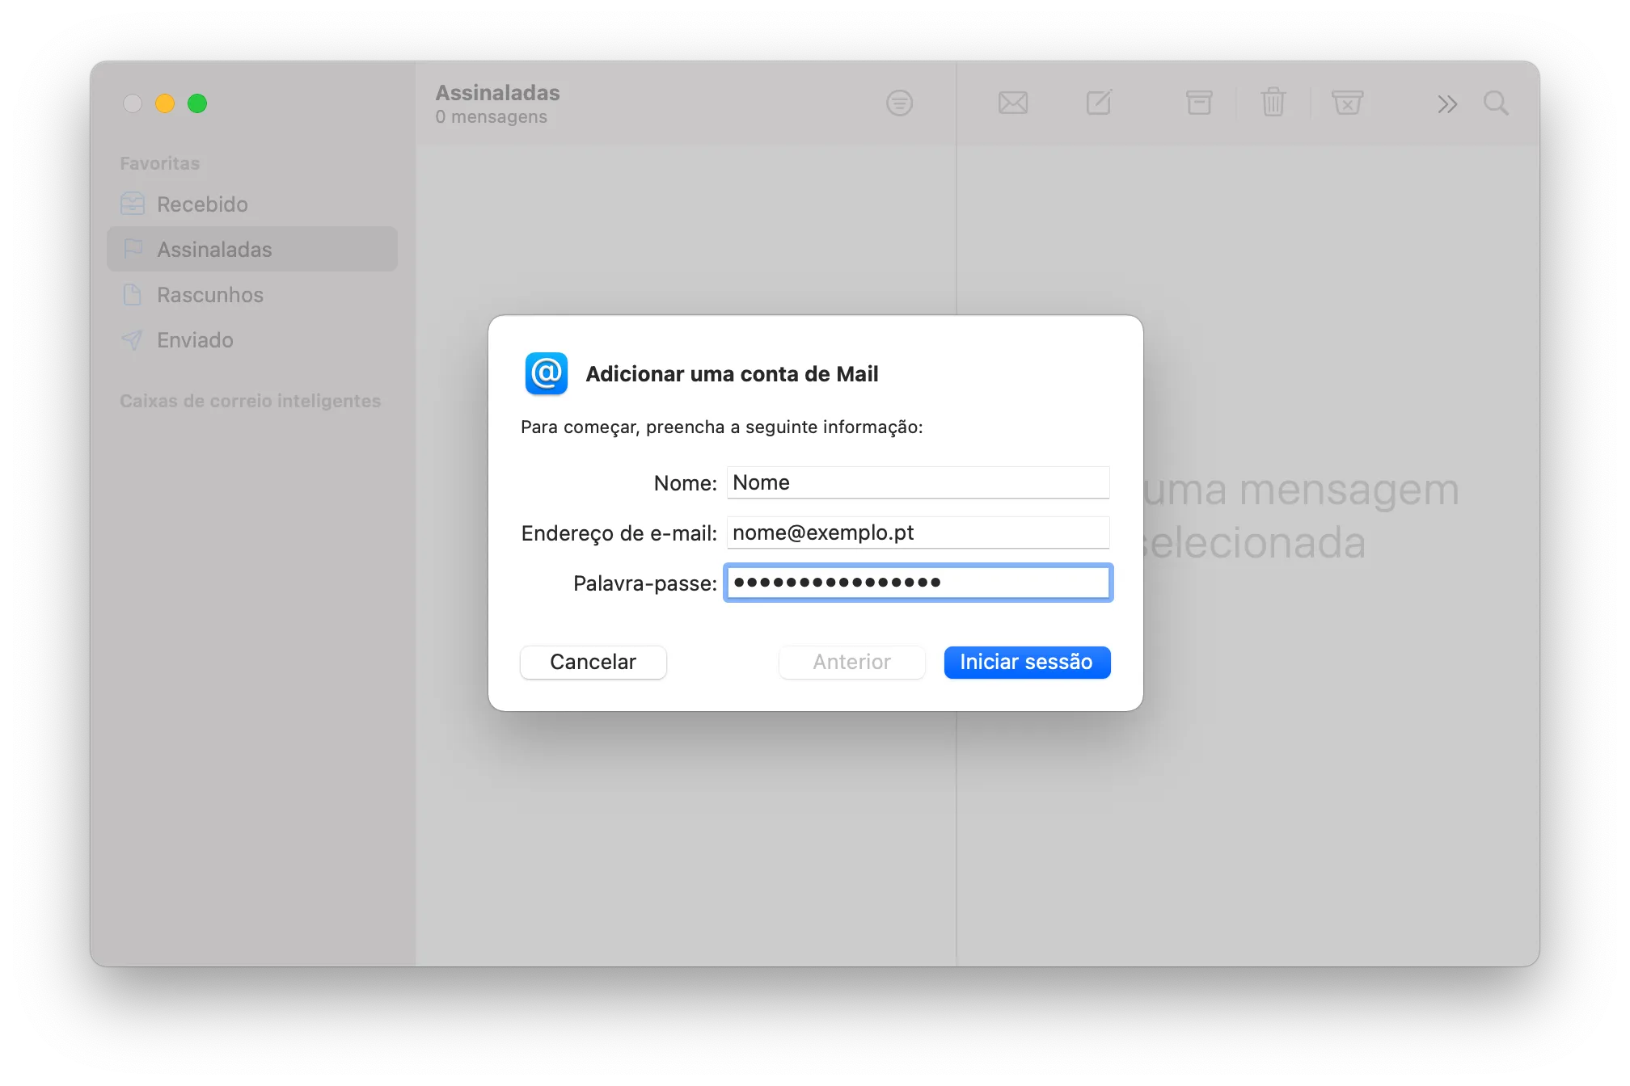
Task: Click the Rascunhos document icon
Action: pos(133,294)
